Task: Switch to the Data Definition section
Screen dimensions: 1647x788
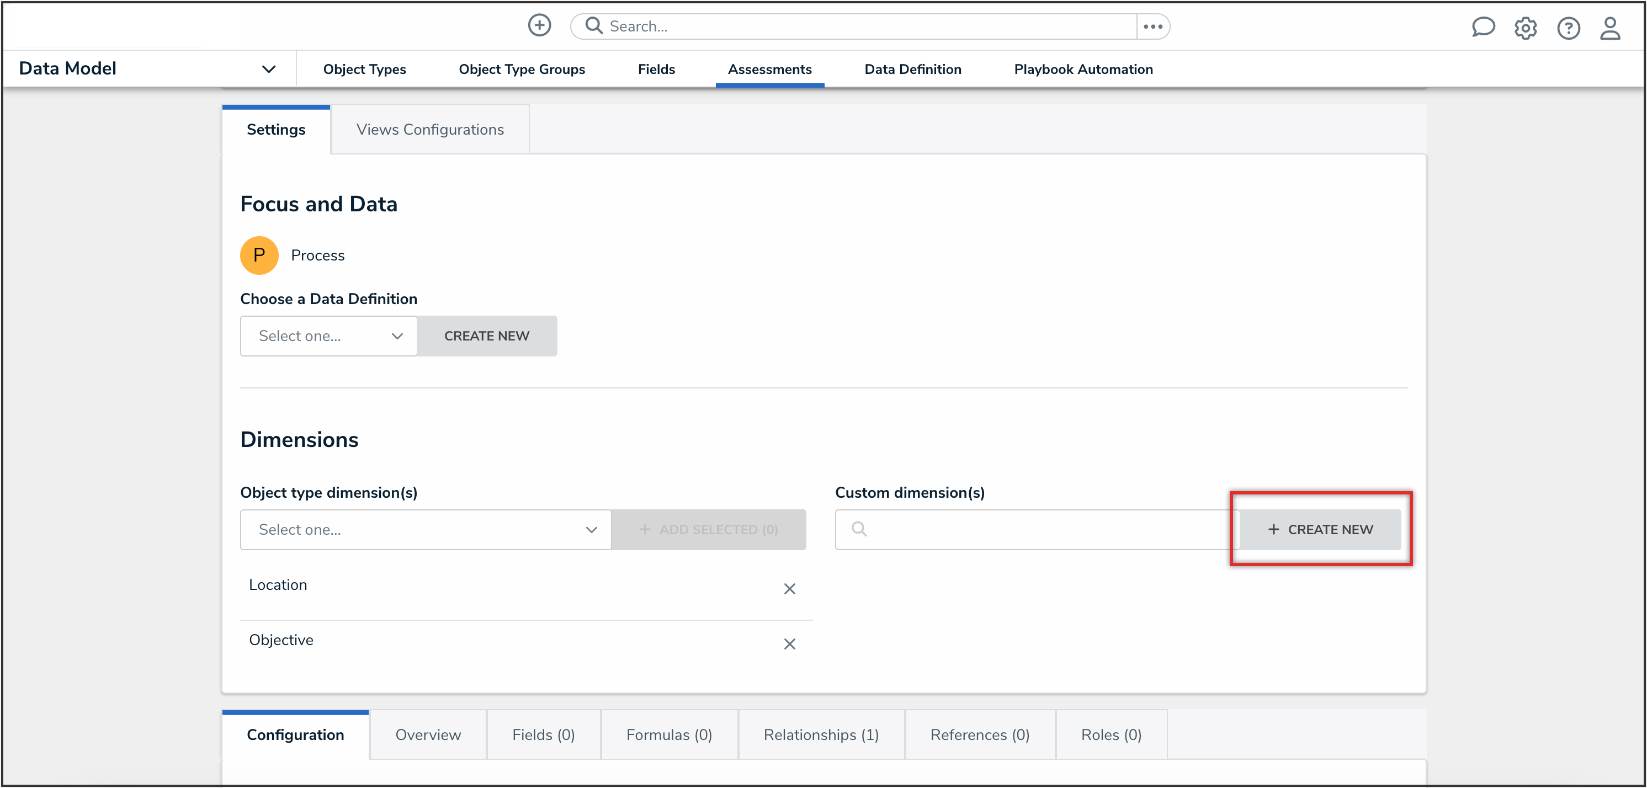Action: coord(912,69)
